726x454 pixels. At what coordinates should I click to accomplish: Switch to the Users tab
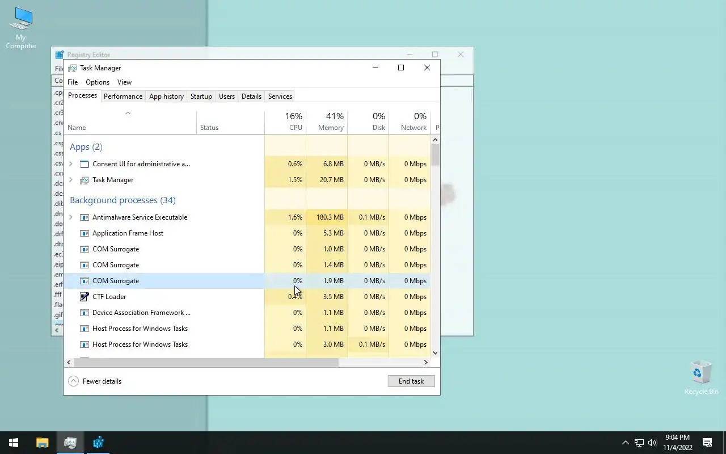pos(227,96)
